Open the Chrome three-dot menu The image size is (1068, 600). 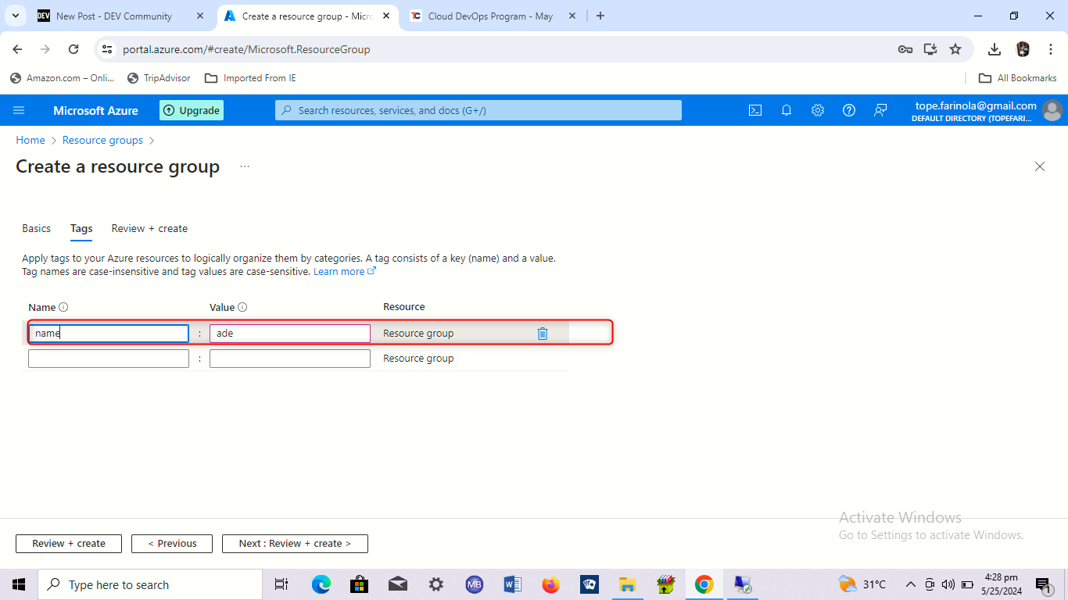(x=1050, y=49)
